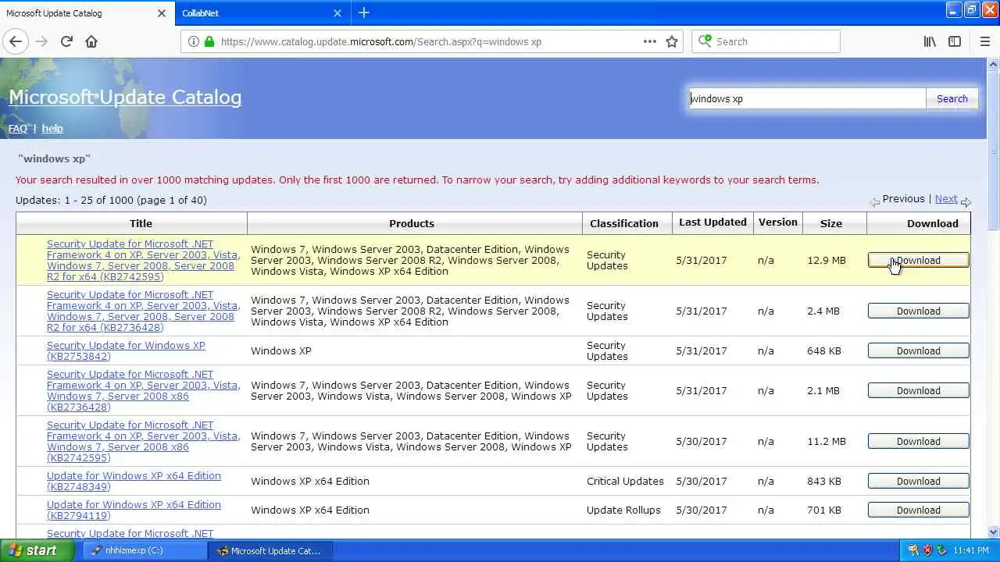
Task: Click the catalog Search button
Action: click(952, 98)
